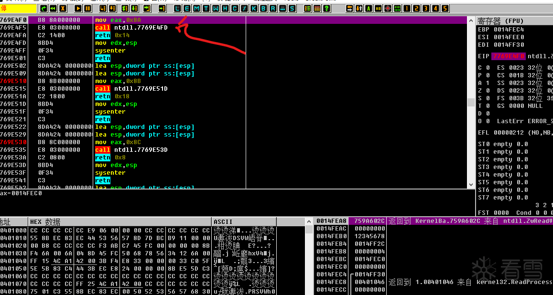Click the ASCII column header in dump

click(244, 222)
